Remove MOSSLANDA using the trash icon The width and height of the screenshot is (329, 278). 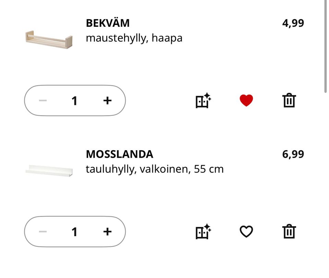289,231
